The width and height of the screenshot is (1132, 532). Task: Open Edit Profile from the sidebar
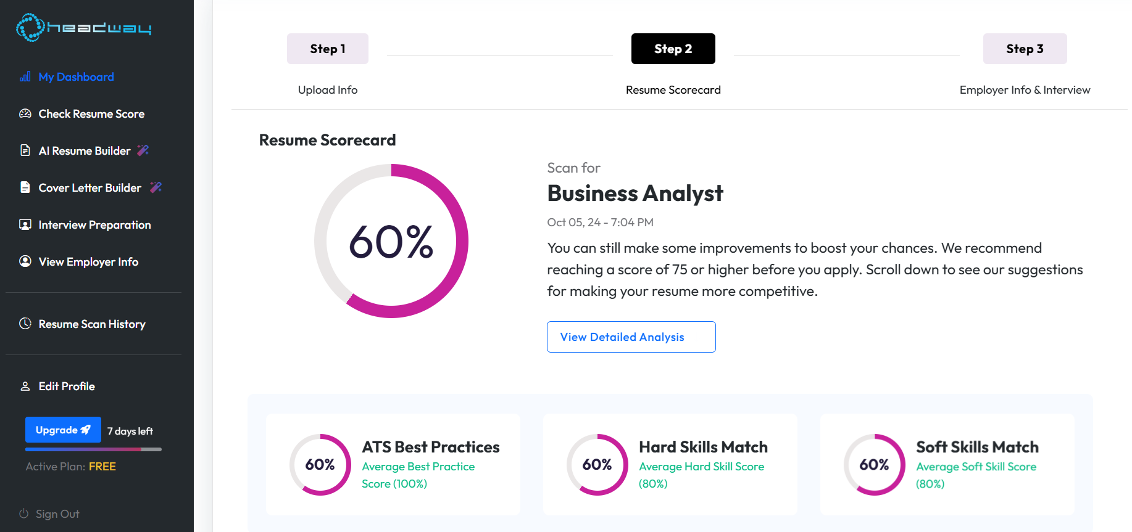(x=67, y=387)
